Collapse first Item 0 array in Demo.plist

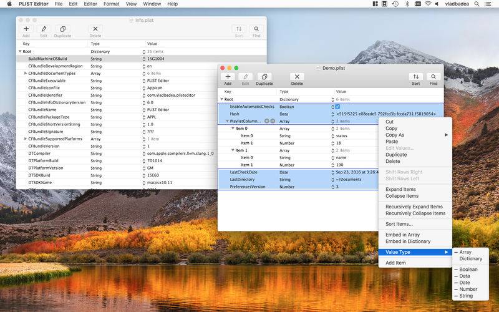coord(233,129)
